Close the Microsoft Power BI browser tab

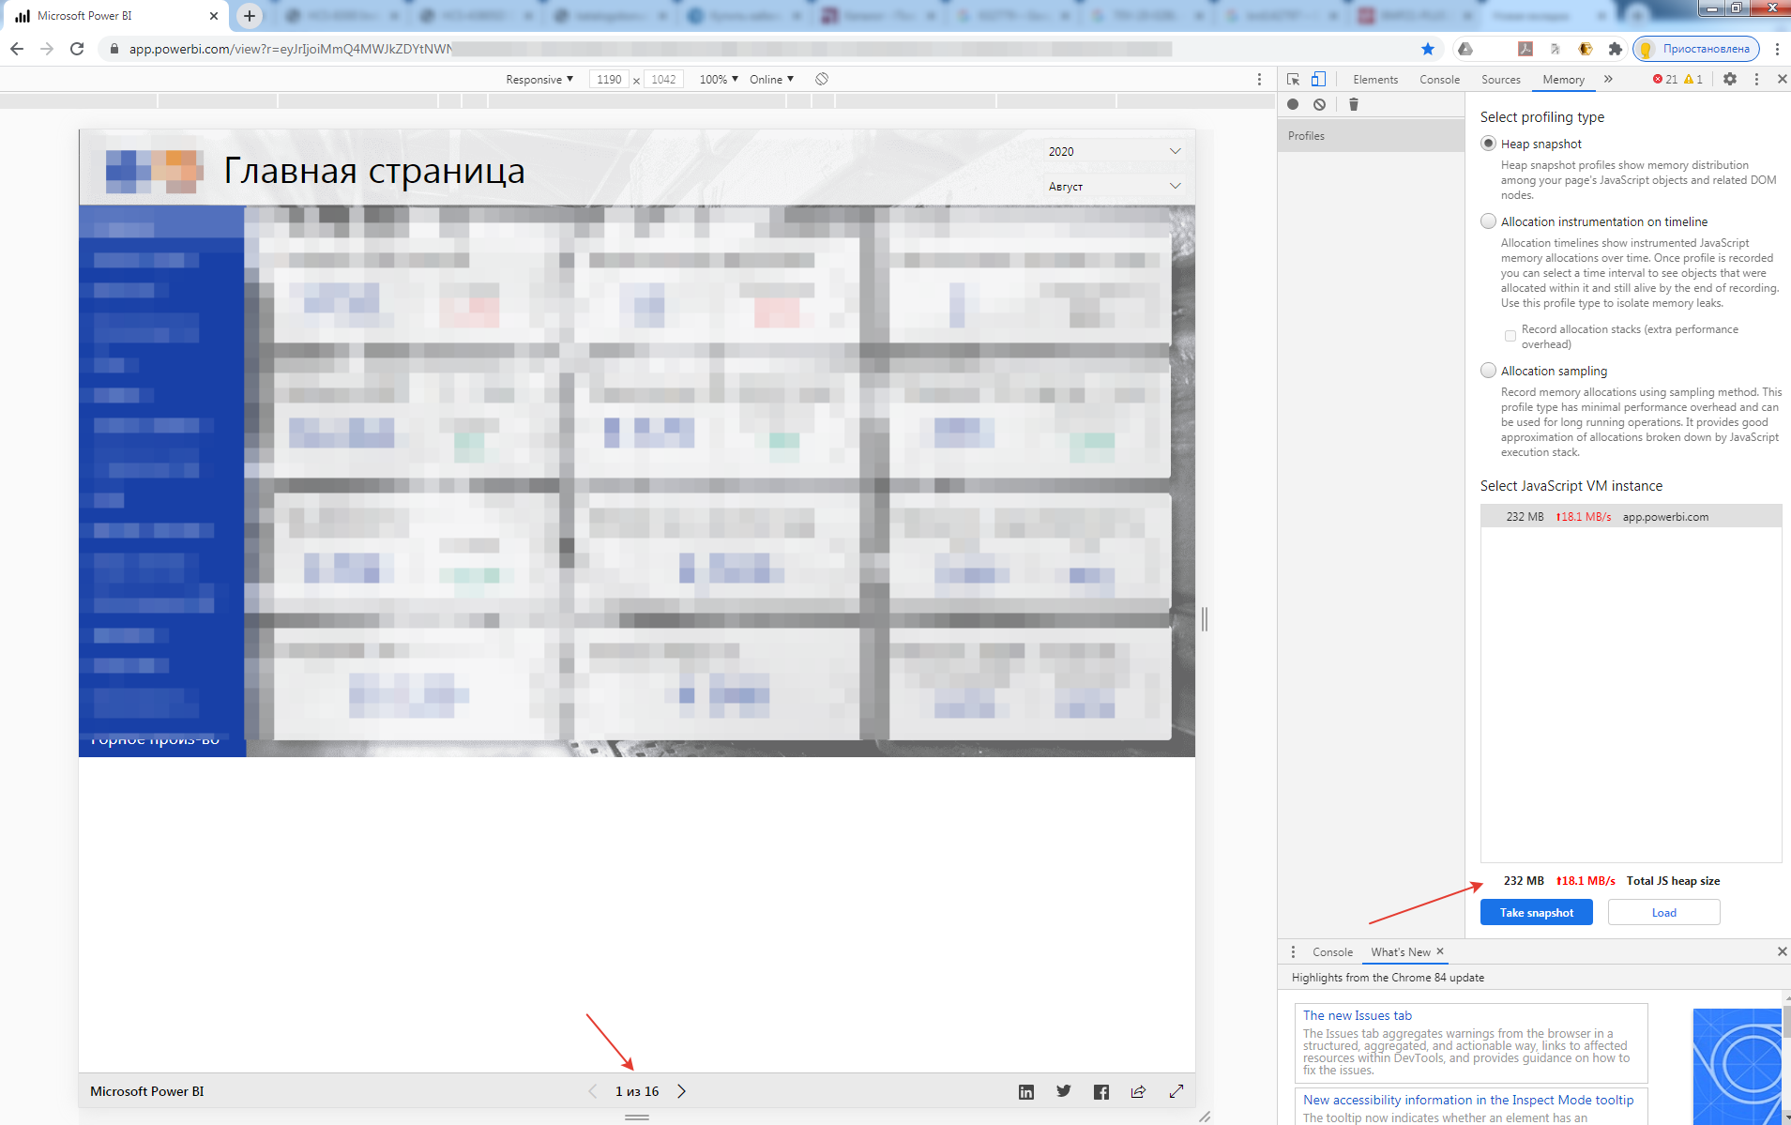tap(214, 16)
